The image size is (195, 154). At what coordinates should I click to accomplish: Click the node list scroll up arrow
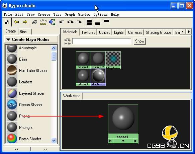coord(54,48)
